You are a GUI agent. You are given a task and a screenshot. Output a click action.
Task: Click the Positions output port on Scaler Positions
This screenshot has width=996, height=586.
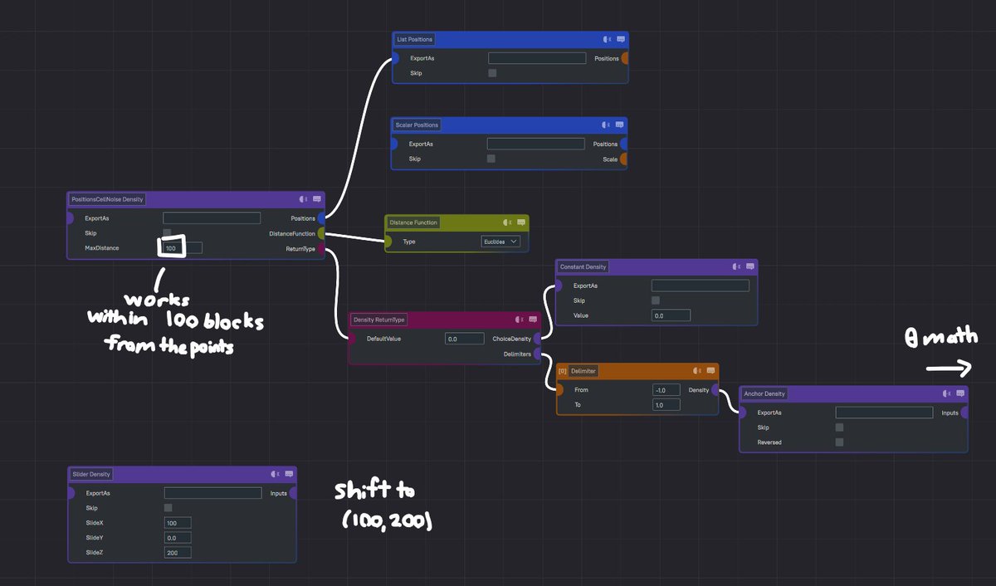[x=624, y=144]
